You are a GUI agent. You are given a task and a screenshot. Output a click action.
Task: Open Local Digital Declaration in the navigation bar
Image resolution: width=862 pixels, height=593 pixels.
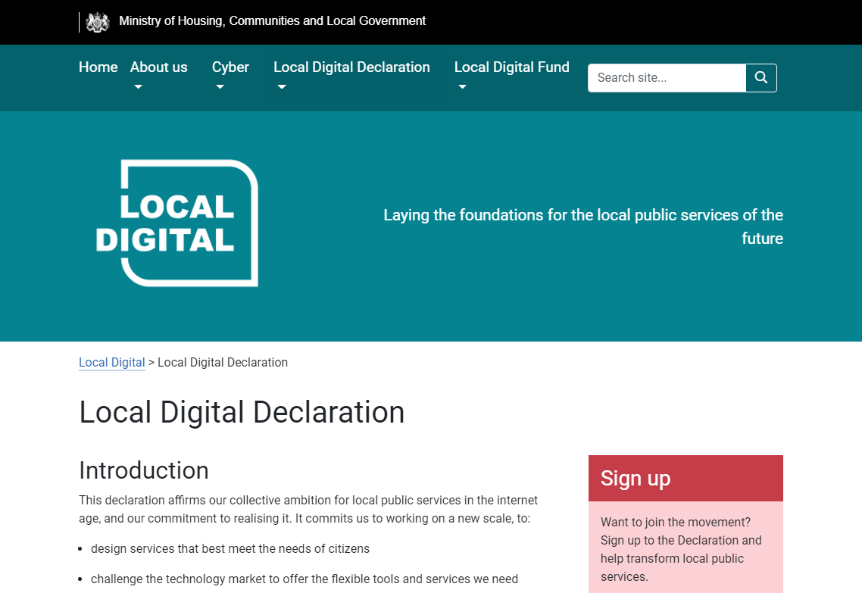coord(351,67)
